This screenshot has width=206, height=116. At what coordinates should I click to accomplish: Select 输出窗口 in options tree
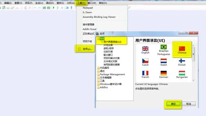point(108,55)
